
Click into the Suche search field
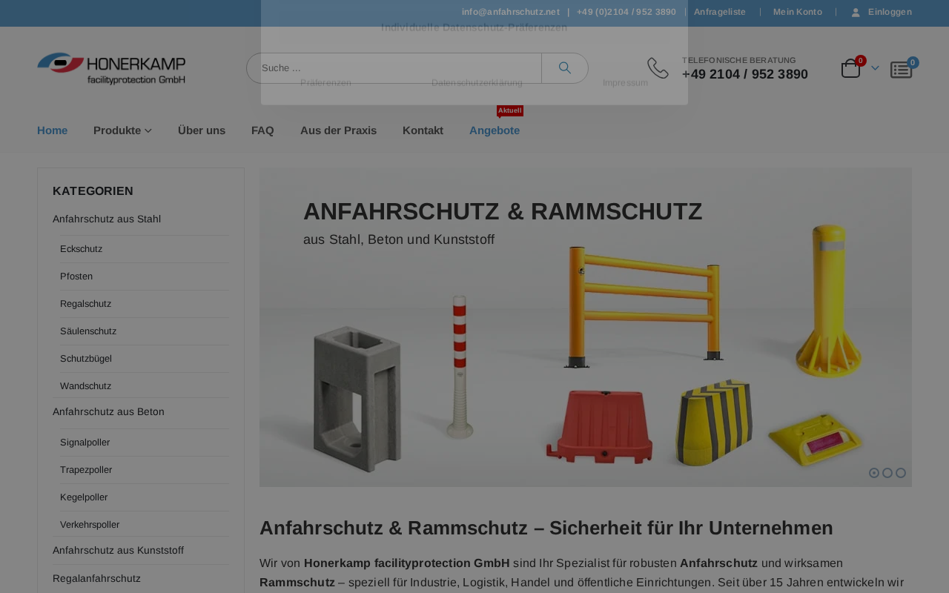point(394,68)
